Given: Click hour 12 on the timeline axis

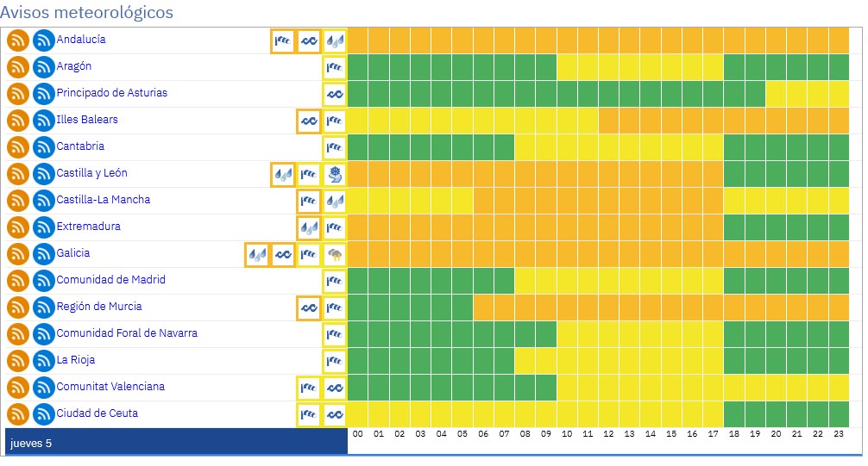Looking at the screenshot, I should [x=608, y=435].
